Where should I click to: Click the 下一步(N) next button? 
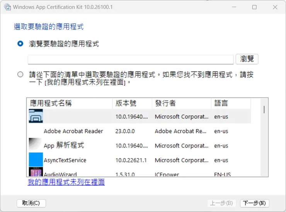[x=254, y=203]
